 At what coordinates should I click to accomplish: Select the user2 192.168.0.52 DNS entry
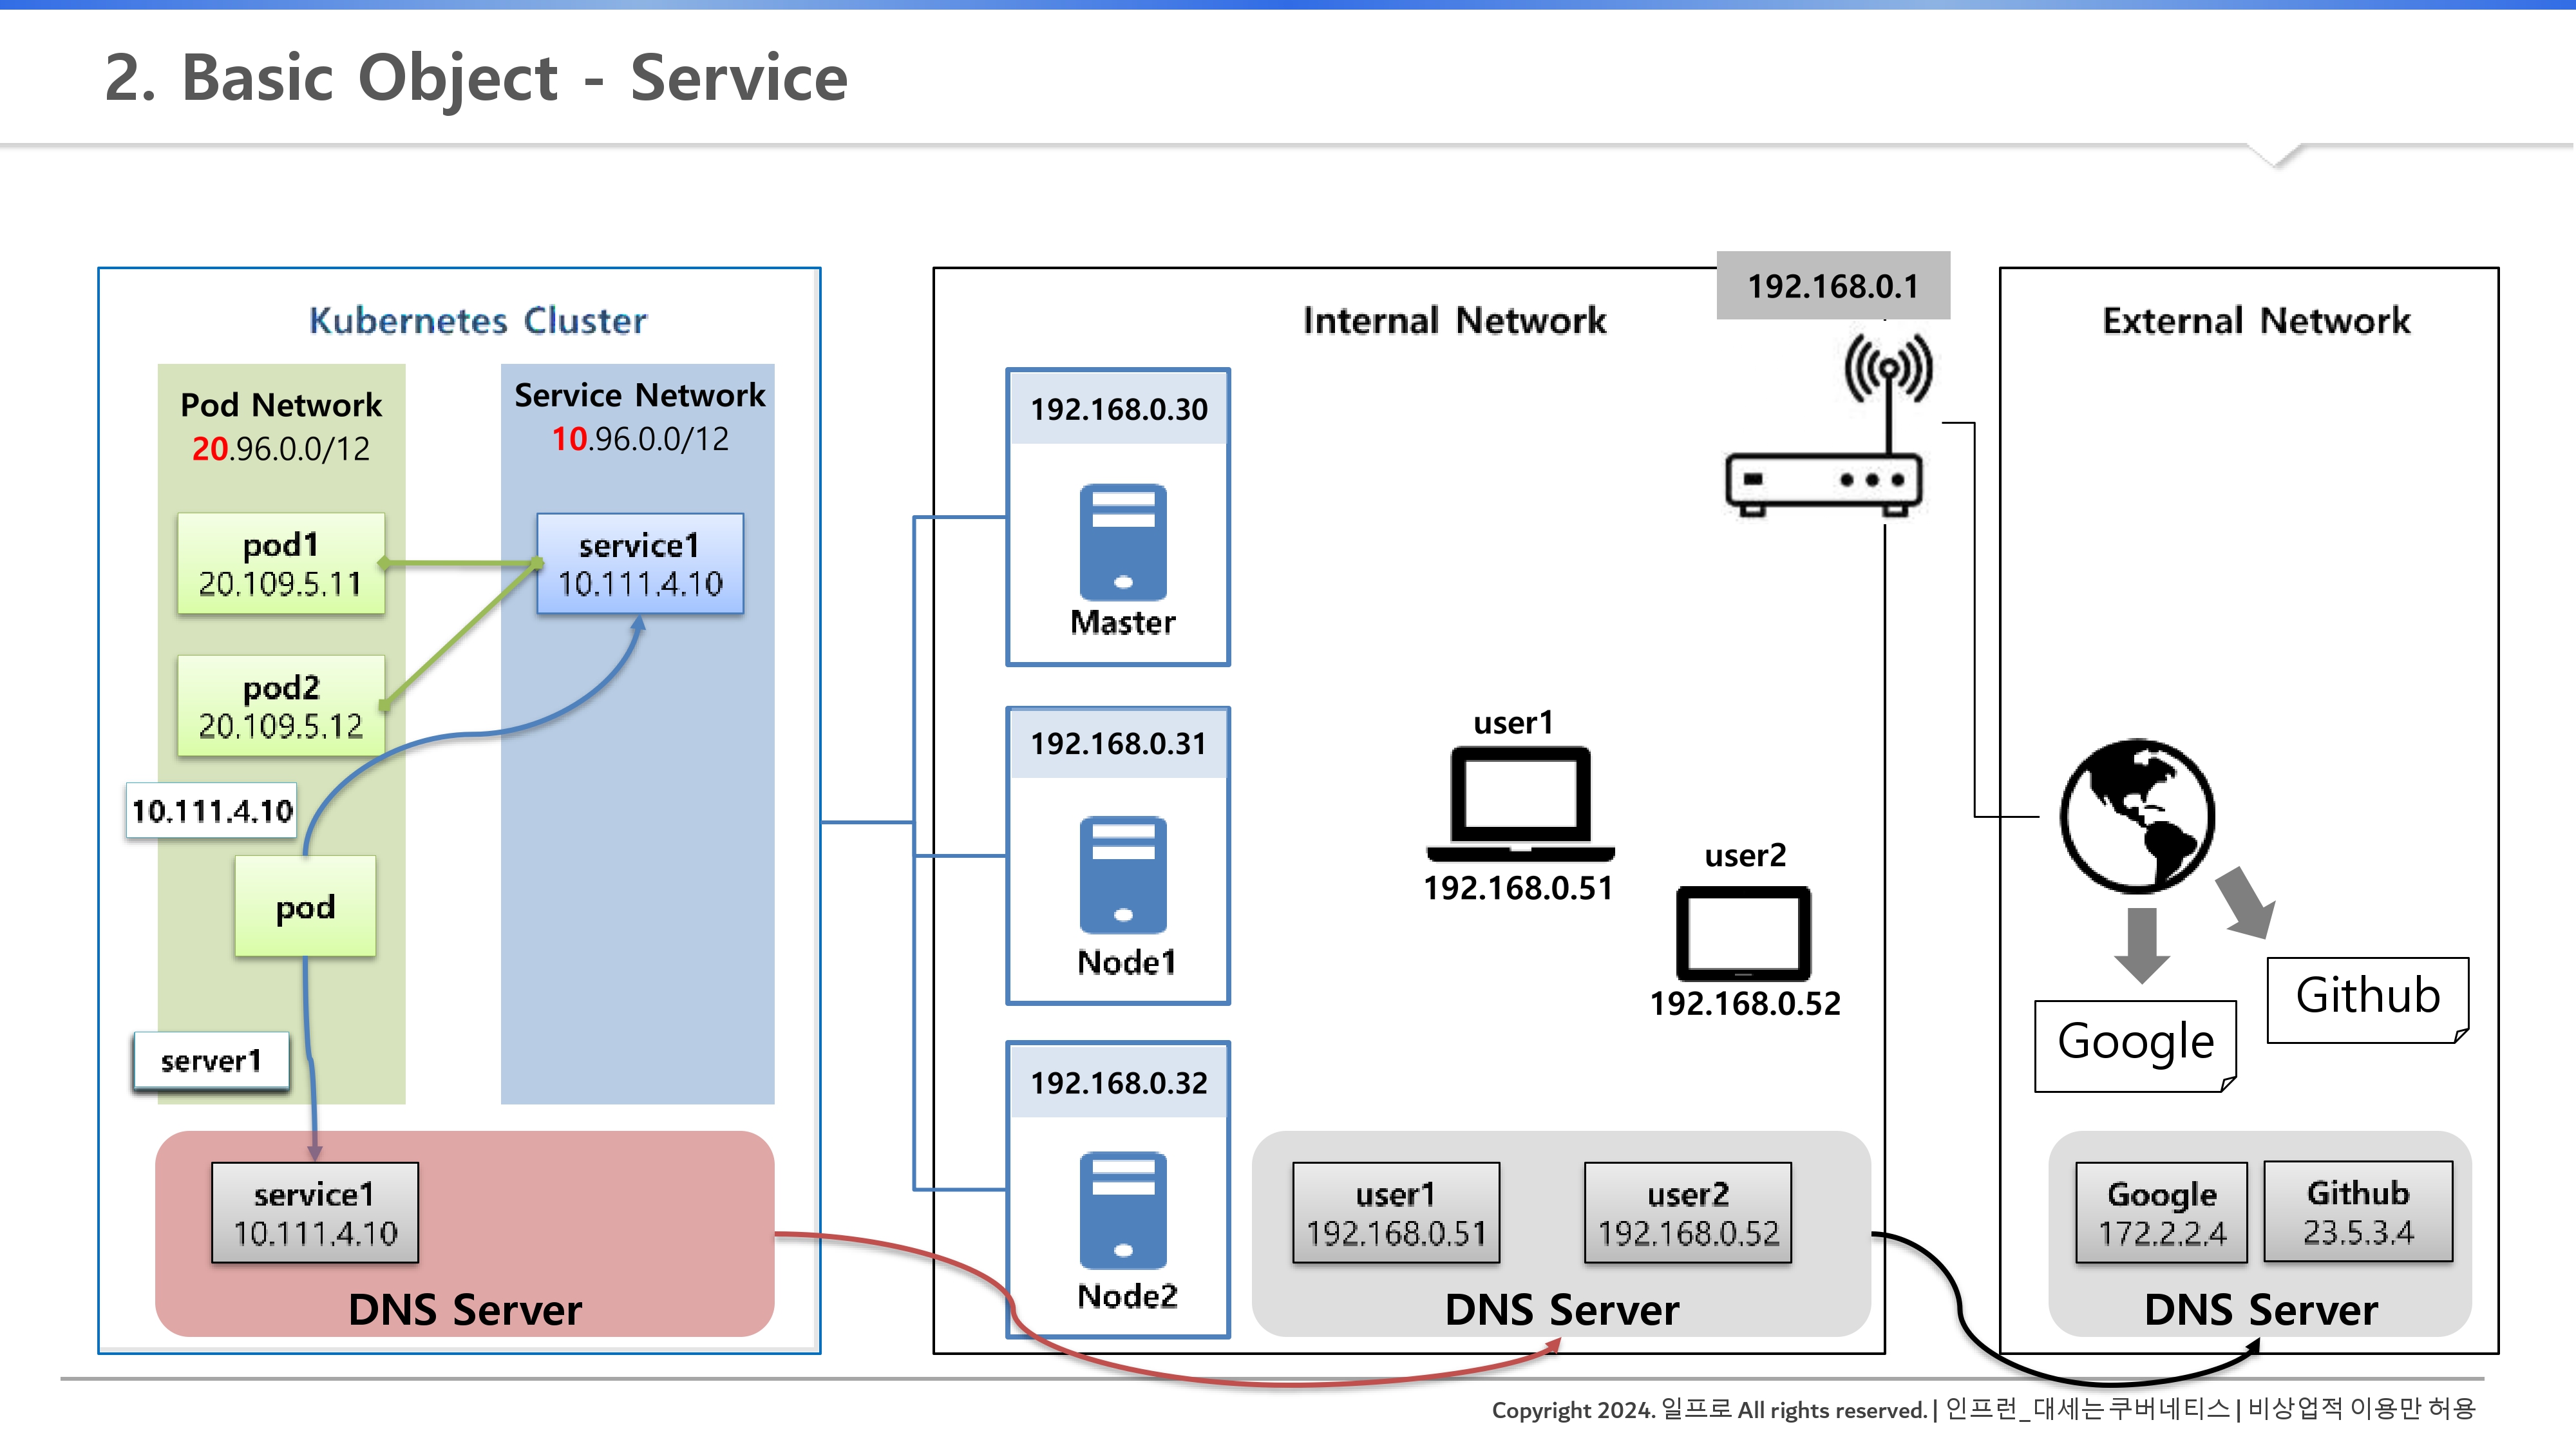[1687, 1213]
